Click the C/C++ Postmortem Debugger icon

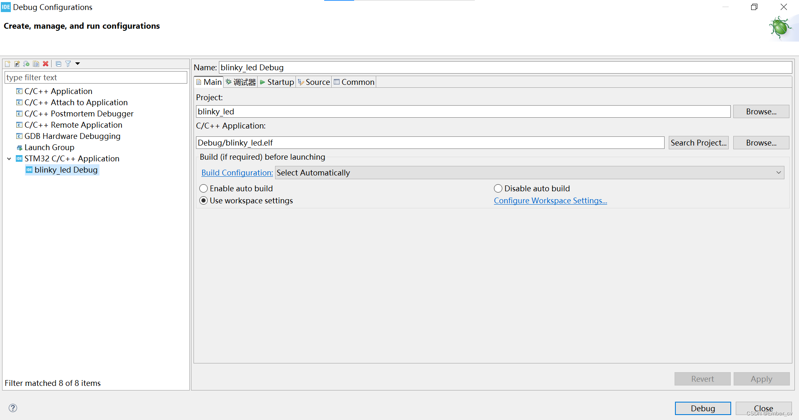click(19, 114)
